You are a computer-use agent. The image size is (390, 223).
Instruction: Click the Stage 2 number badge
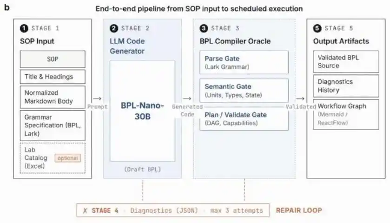click(114, 28)
